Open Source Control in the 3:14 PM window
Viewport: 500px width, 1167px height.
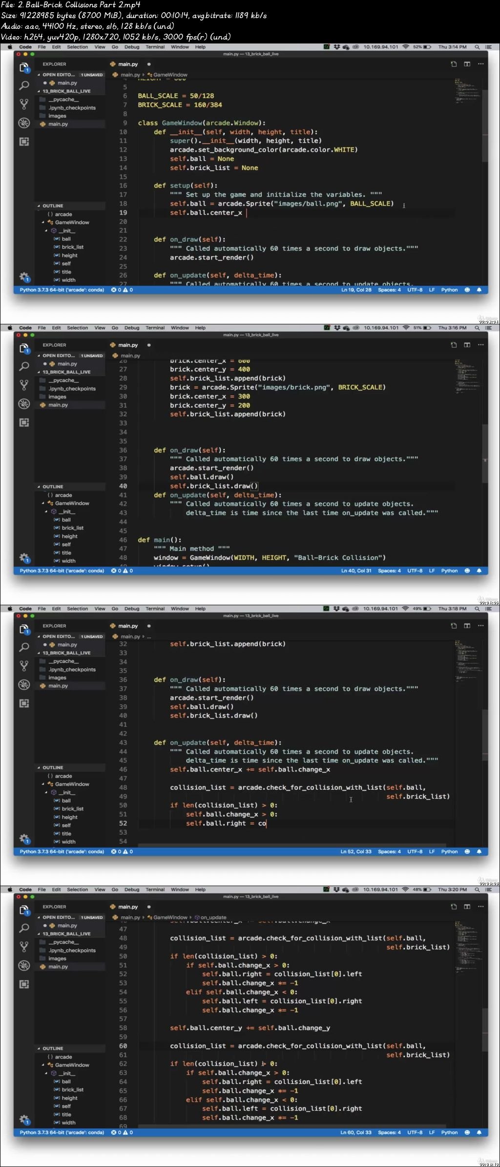click(x=24, y=104)
